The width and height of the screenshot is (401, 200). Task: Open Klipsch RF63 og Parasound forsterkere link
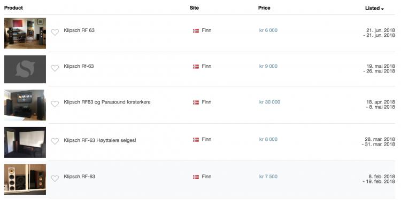[x=107, y=102]
